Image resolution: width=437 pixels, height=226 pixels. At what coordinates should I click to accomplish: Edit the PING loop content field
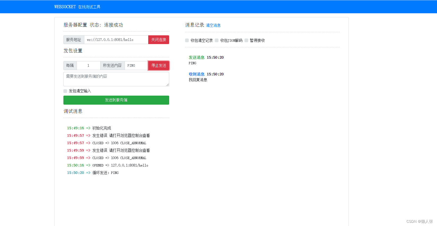pyautogui.click(x=136, y=66)
